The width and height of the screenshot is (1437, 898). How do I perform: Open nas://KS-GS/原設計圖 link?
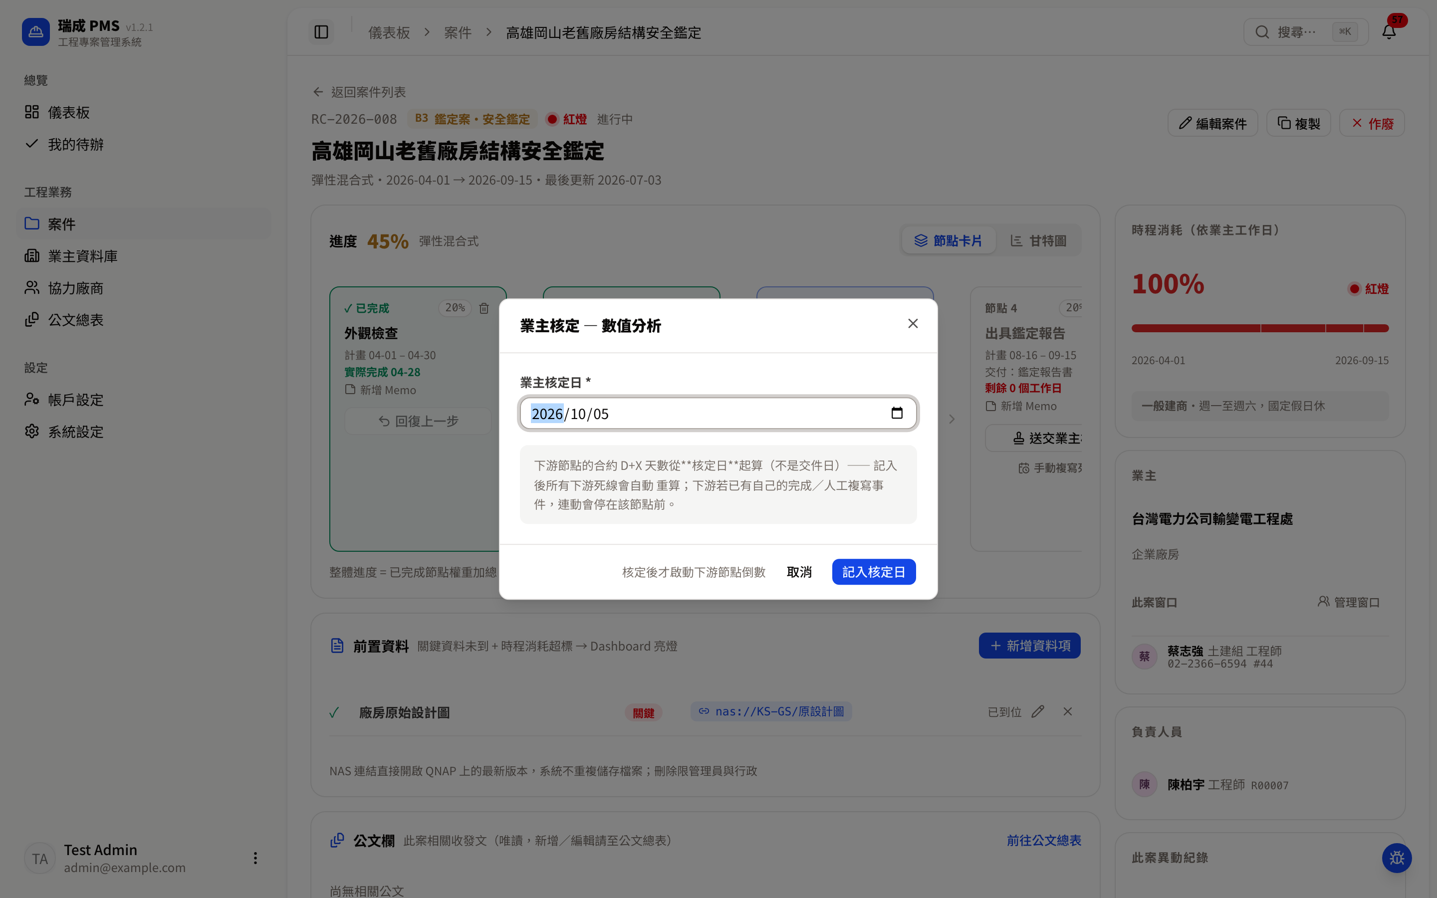pyautogui.click(x=771, y=711)
